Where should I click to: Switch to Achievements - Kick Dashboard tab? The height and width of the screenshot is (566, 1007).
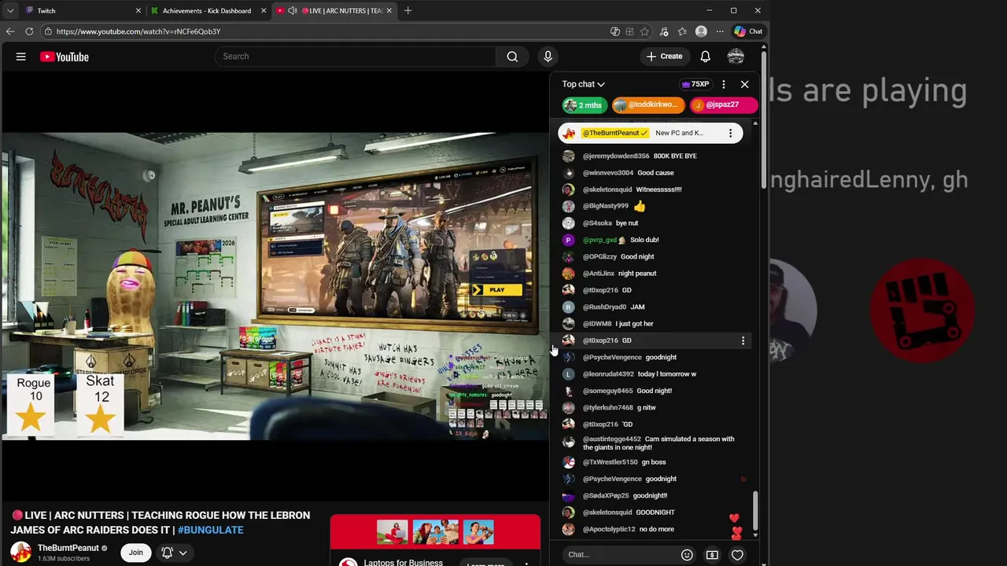click(x=208, y=11)
